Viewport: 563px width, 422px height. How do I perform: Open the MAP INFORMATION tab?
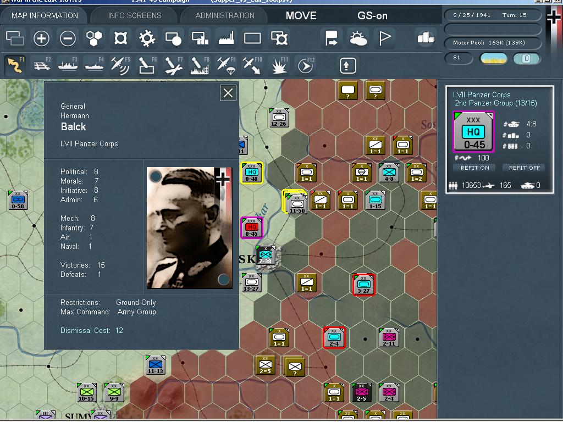[x=45, y=15]
